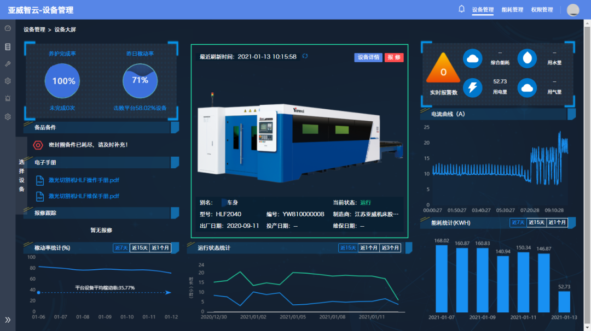Click the 设备管理 breadcrumb

point(34,29)
